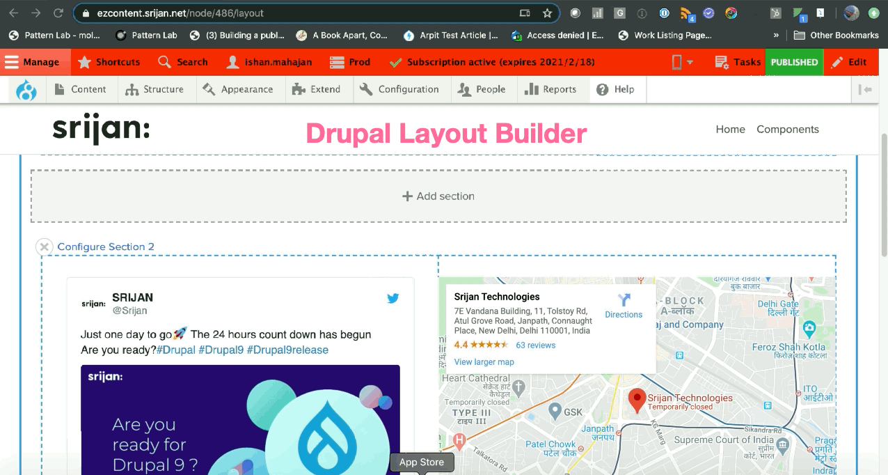The image size is (888, 475).
Task: Click the PUBLISHED status button
Action: 794,62
